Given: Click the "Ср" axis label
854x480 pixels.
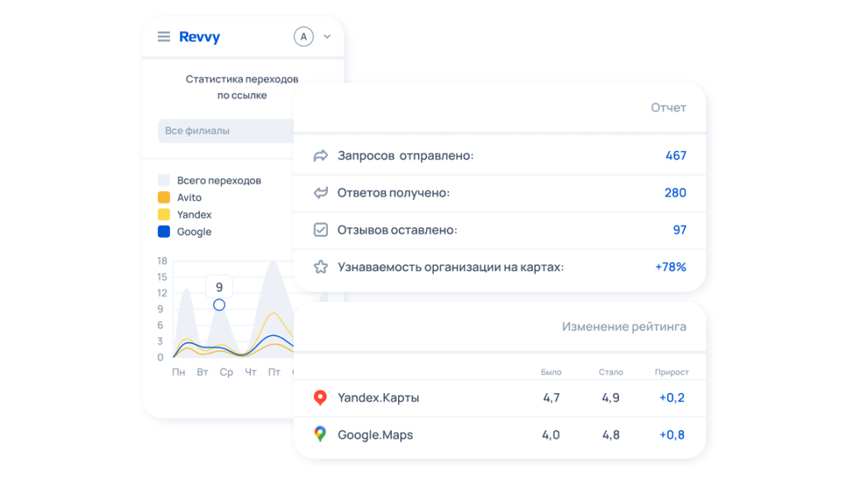Looking at the screenshot, I should coord(226,373).
